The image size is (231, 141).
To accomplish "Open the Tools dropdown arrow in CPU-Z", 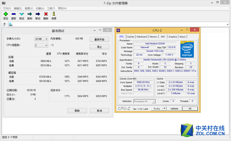I will (x=165, y=109).
